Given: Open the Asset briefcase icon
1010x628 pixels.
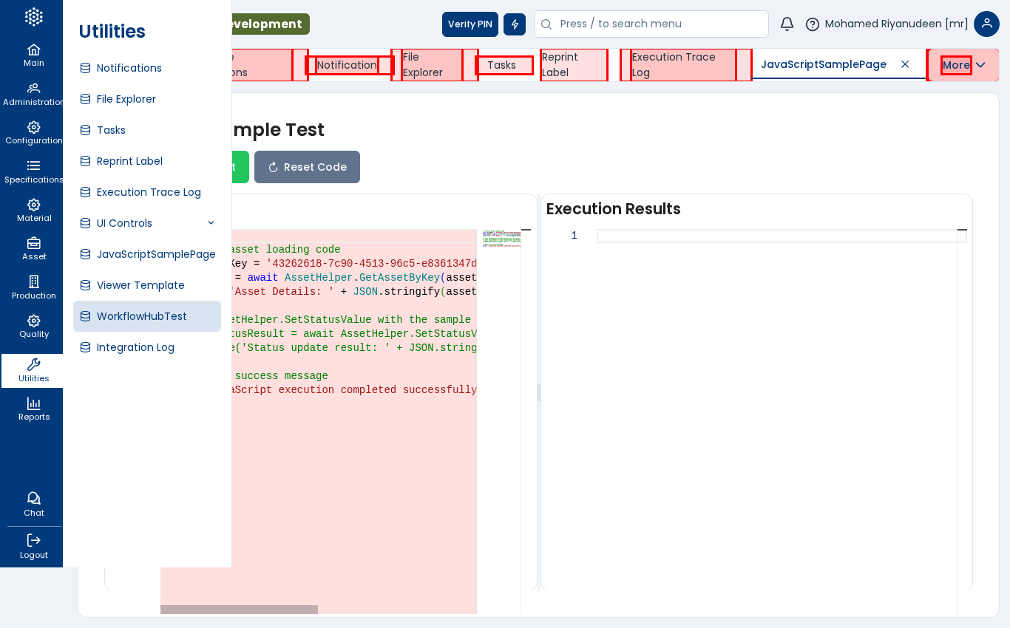Looking at the screenshot, I should coord(33,248).
